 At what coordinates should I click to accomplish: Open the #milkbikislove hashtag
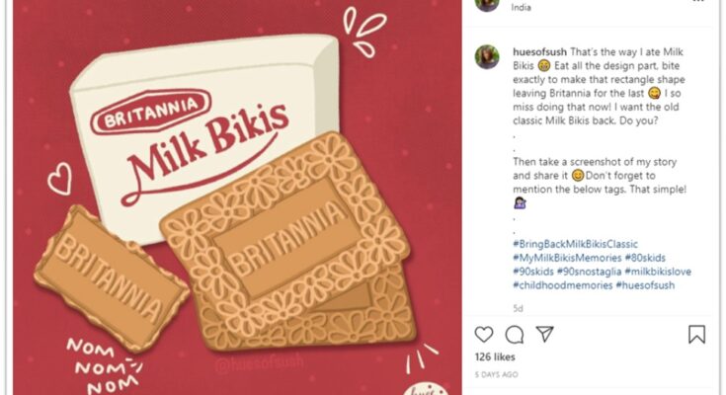pos(658,272)
